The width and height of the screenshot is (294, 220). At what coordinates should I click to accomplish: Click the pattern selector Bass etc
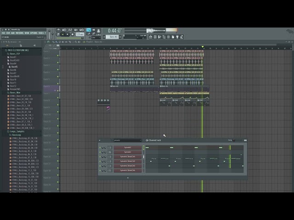click(x=112, y=37)
